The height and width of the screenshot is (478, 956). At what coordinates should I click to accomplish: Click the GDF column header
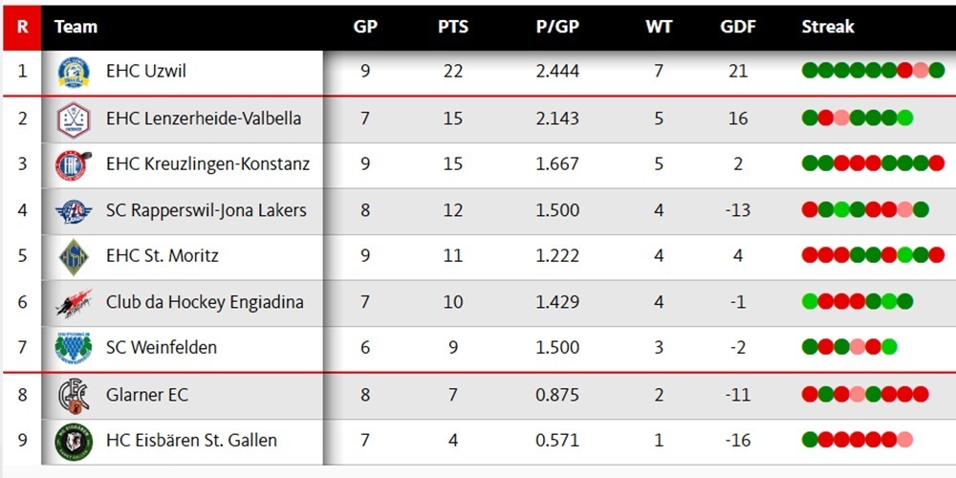tap(738, 27)
